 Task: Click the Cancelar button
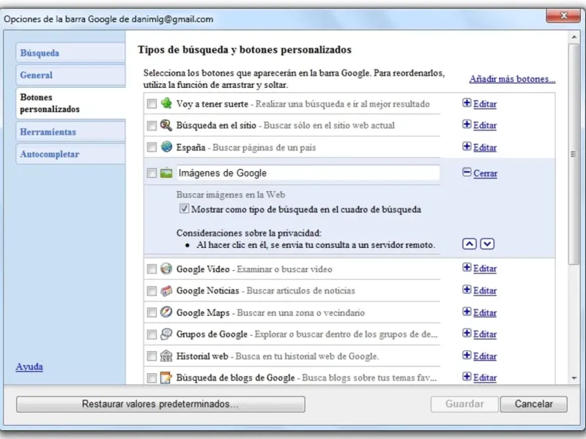(x=534, y=404)
